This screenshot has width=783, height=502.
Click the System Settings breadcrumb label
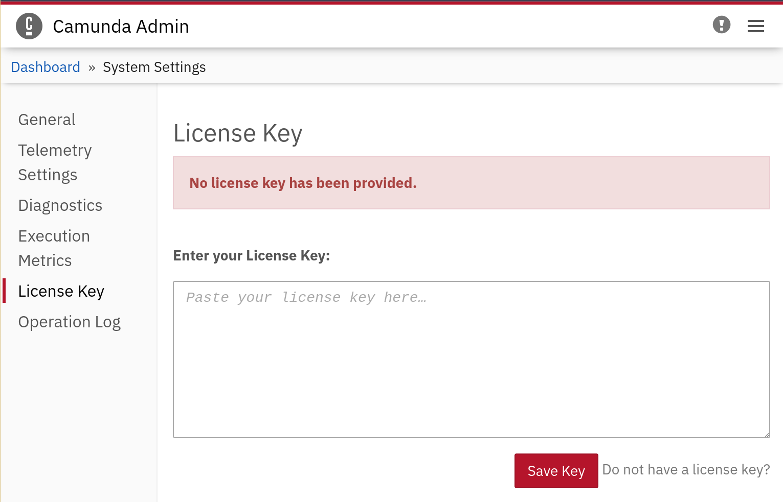point(154,67)
